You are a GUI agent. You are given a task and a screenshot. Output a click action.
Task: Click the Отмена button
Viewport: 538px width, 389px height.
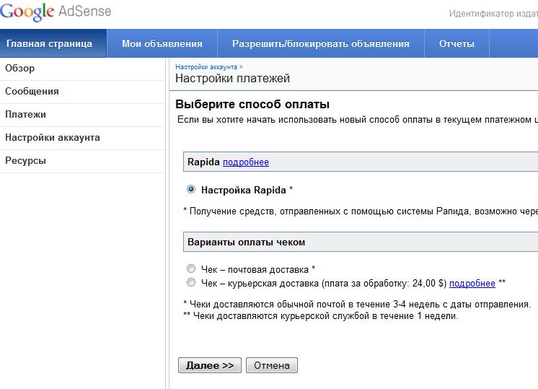(271, 365)
